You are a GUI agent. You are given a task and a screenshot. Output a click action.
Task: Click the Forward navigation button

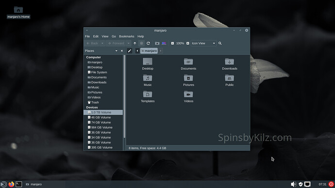point(116,43)
